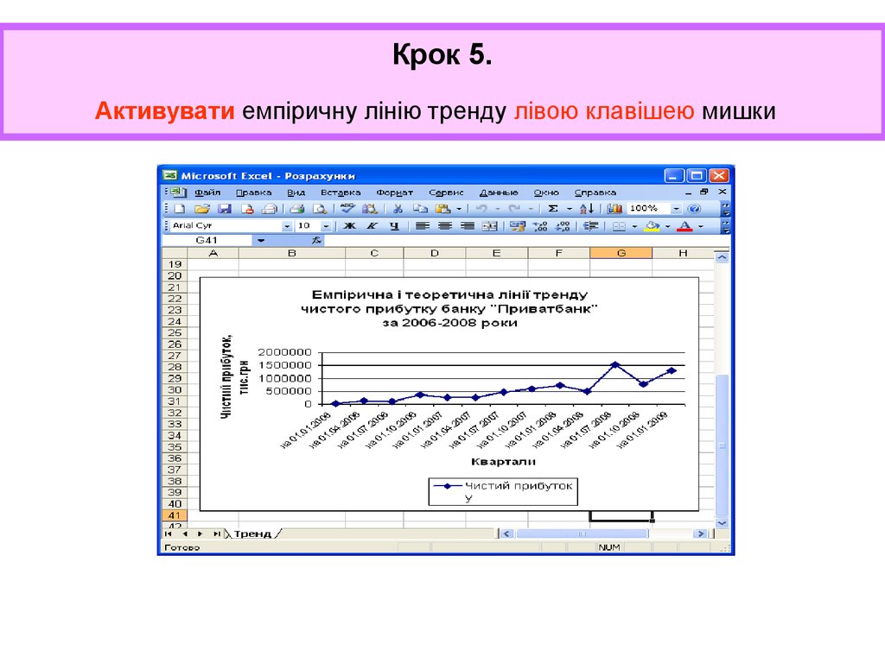The image size is (885, 663).
Task: Click Merge and Center icon
Action: point(490,226)
